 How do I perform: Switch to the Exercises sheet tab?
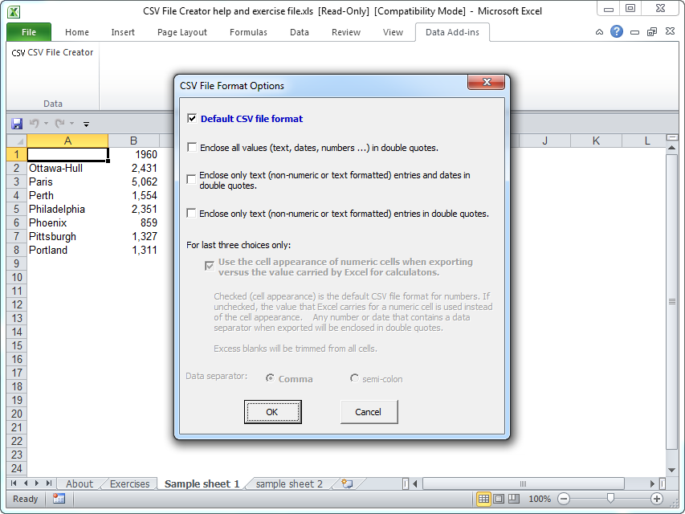click(x=129, y=483)
